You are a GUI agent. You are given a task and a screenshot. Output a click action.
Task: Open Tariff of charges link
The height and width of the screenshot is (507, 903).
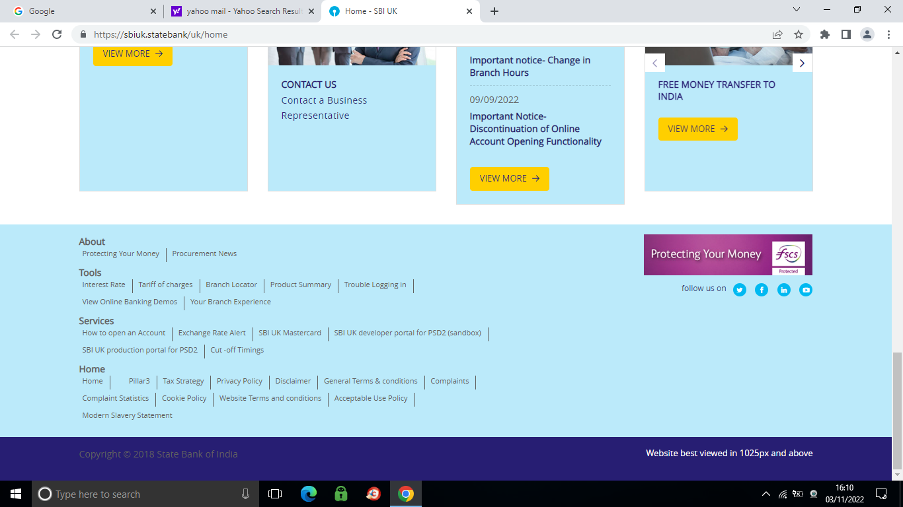pyautogui.click(x=165, y=285)
